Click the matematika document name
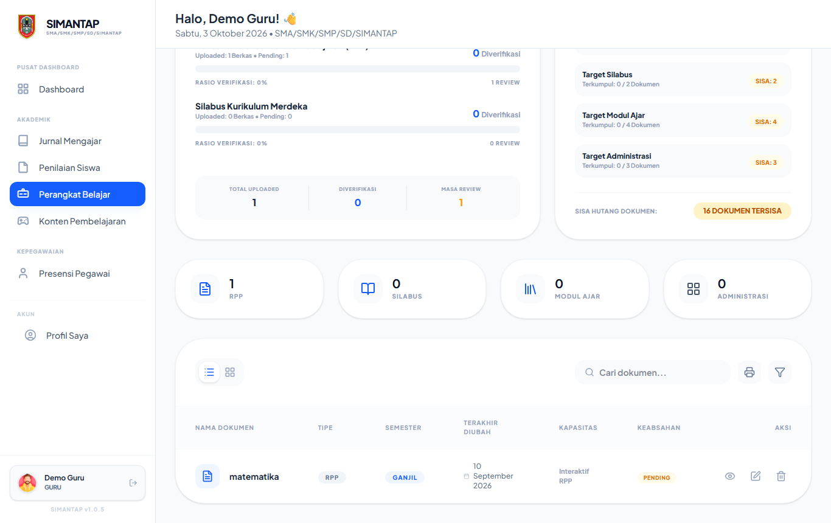This screenshot has width=831, height=523. [x=254, y=477]
